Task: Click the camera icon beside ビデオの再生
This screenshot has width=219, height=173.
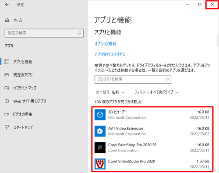Action: [x=7, y=114]
